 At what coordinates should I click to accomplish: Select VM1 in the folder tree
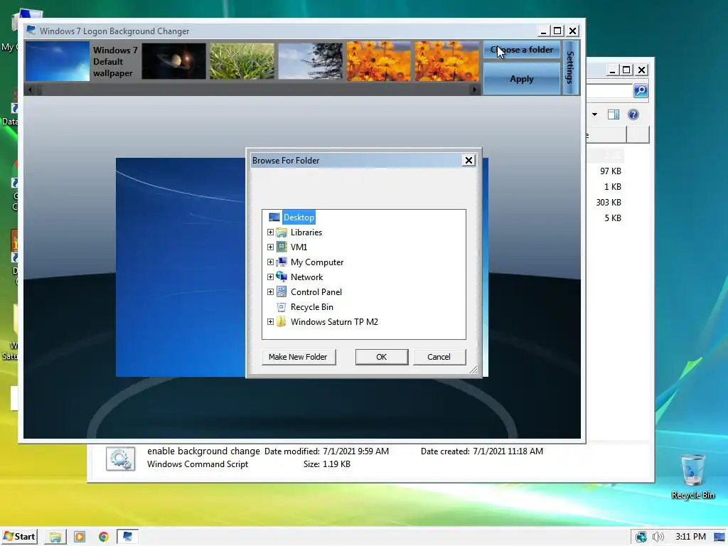[x=299, y=247]
